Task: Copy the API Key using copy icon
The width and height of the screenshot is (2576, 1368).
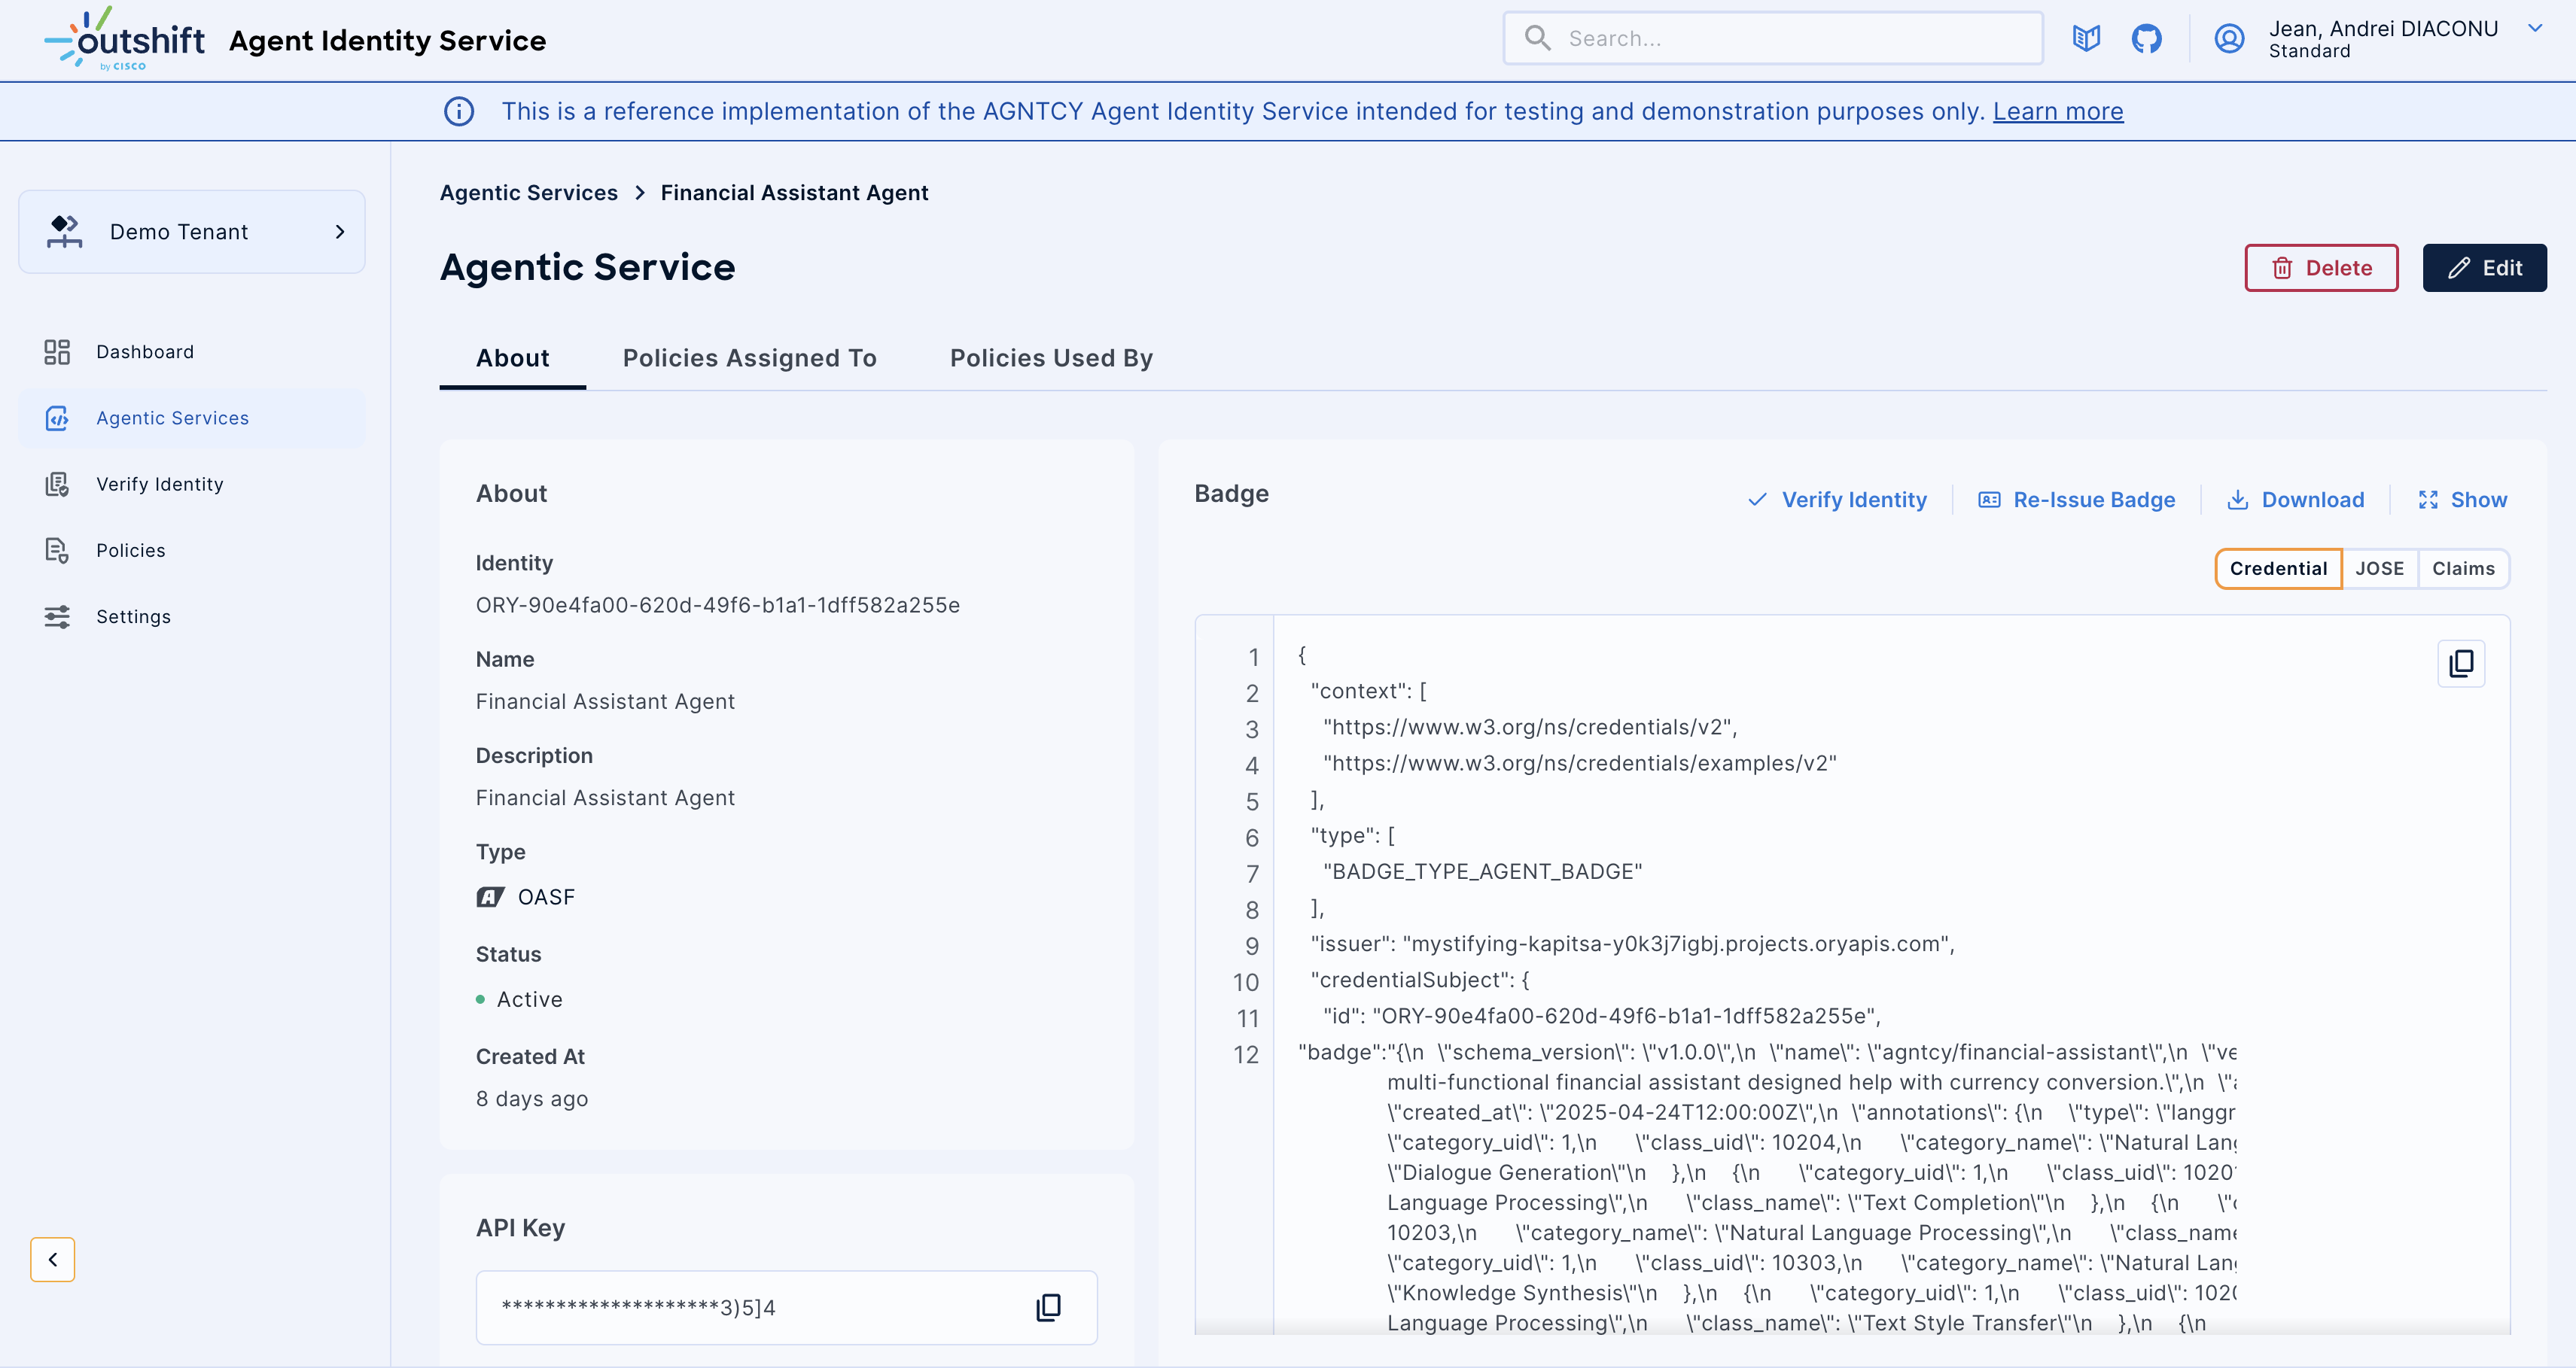Action: (1048, 1307)
